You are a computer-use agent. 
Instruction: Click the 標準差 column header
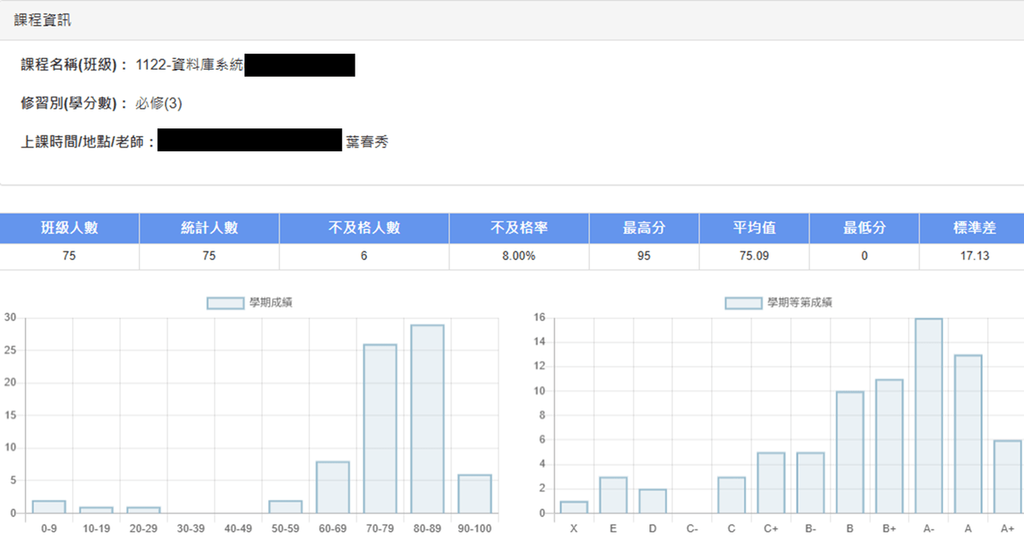tap(972, 228)
